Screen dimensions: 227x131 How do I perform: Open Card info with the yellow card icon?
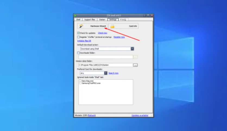pyautogui.click(x=123, y=26)
